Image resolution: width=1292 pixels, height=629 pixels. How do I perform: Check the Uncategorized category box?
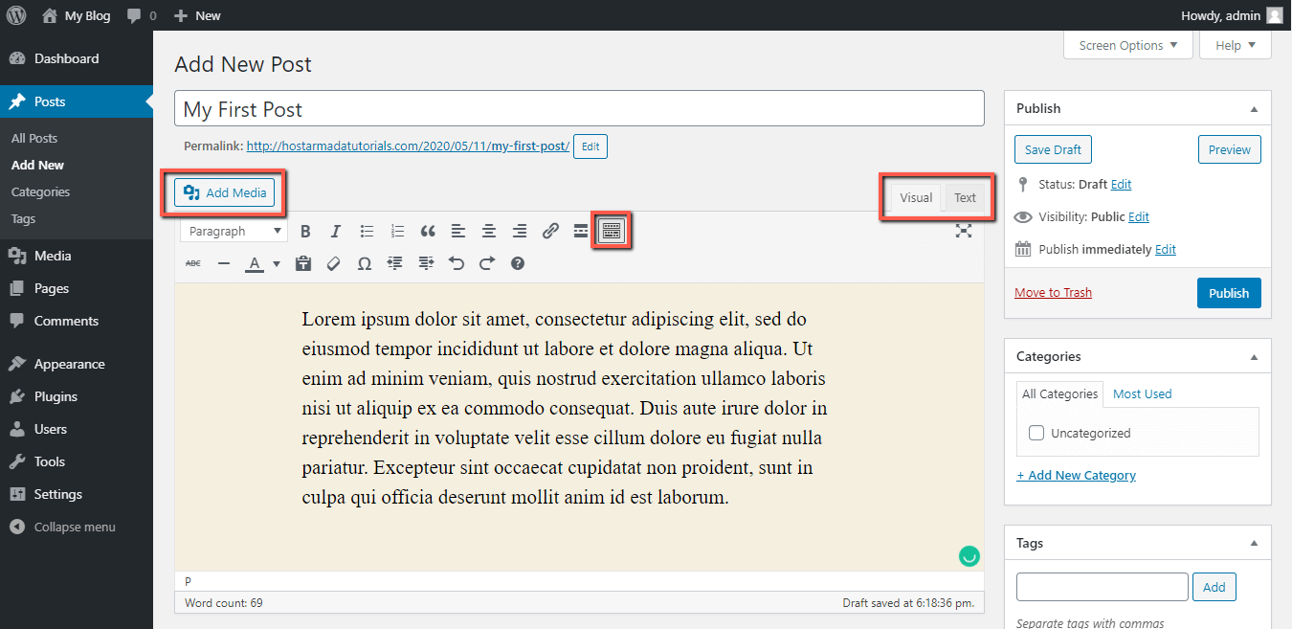[1036, 433]
